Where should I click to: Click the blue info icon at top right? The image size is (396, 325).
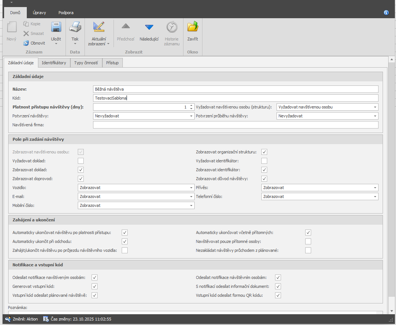click(386, 13)
